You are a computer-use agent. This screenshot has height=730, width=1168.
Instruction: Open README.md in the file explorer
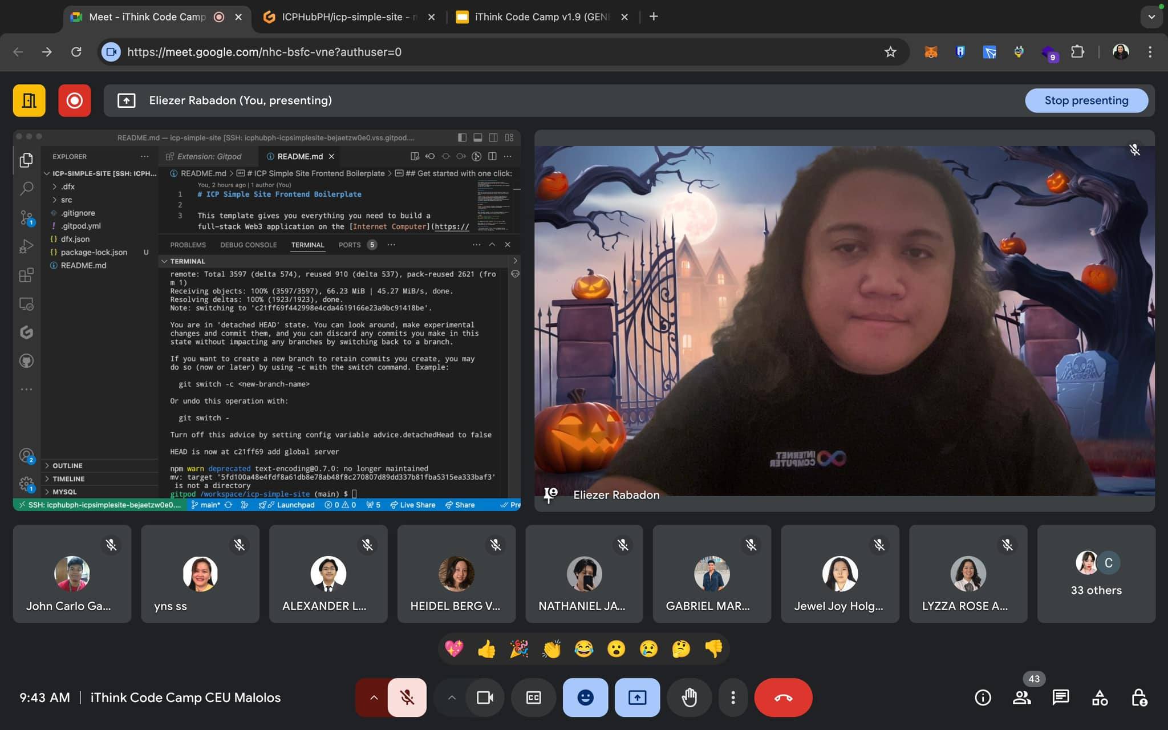click(83, 266)
